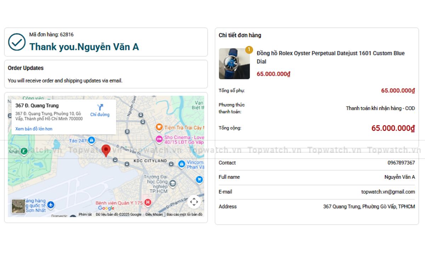Click the Vincom shopping bag marker
Image resolution: width=425 pixels, height=255 pixels.
click(181, 164)
